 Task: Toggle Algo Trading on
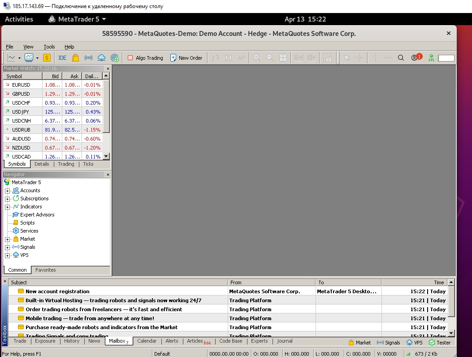click(x=145, y=58)
